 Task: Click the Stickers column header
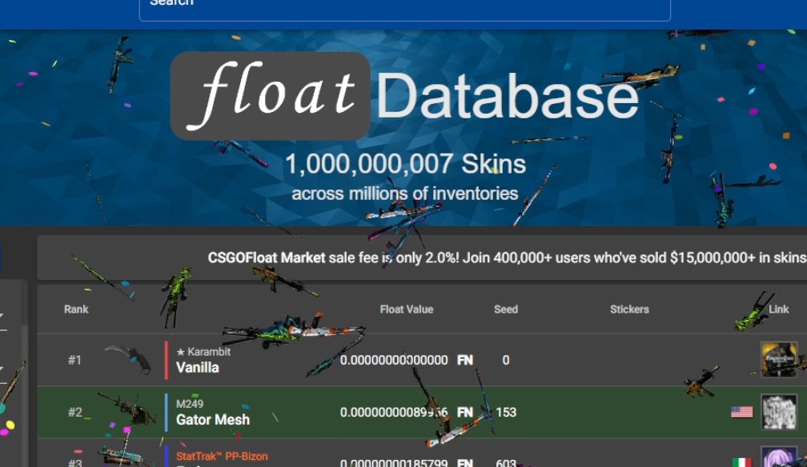pyautogui.click(x=629, y=309)
